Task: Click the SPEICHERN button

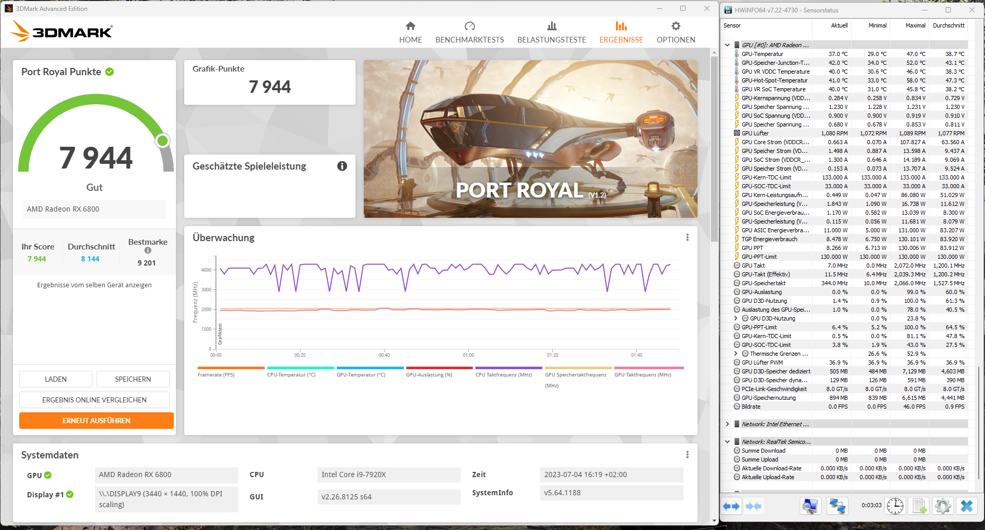Action: (133, 379)
